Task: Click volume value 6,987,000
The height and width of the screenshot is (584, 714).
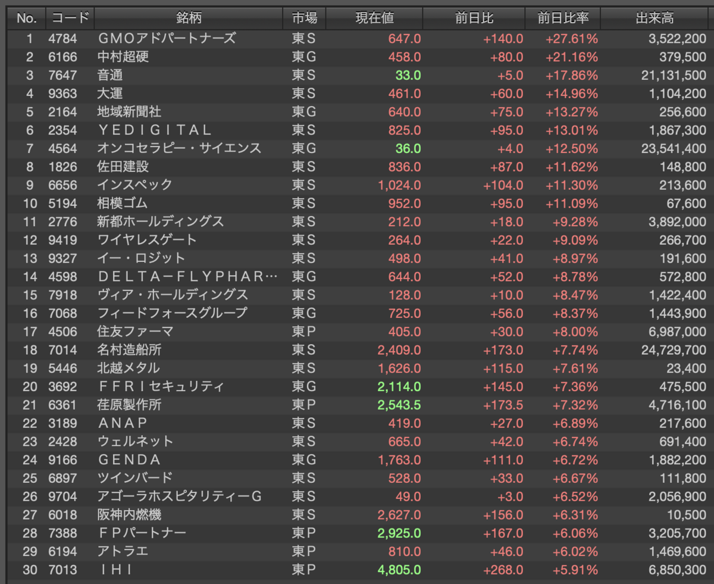Action: pyautogui.click(x=677, y=332)
